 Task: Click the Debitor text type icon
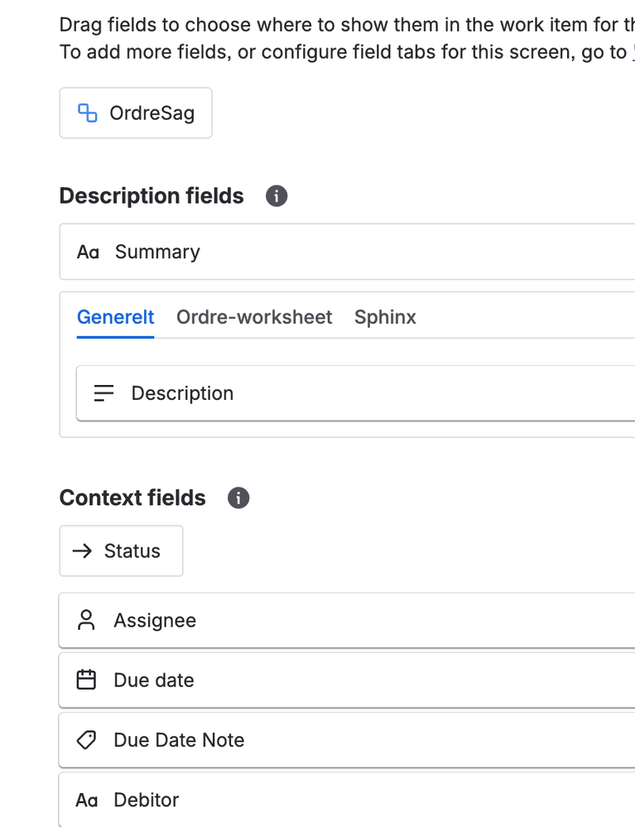coord(87,801)
